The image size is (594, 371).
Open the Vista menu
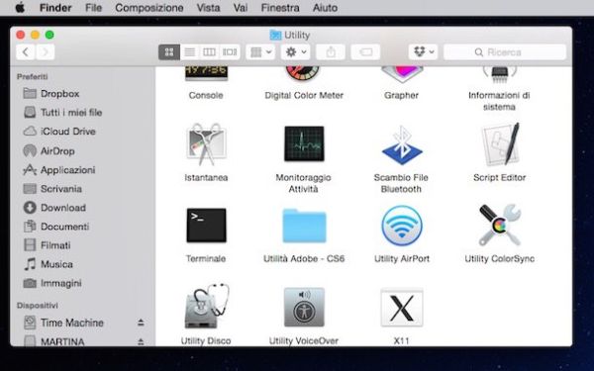[208, 8]
